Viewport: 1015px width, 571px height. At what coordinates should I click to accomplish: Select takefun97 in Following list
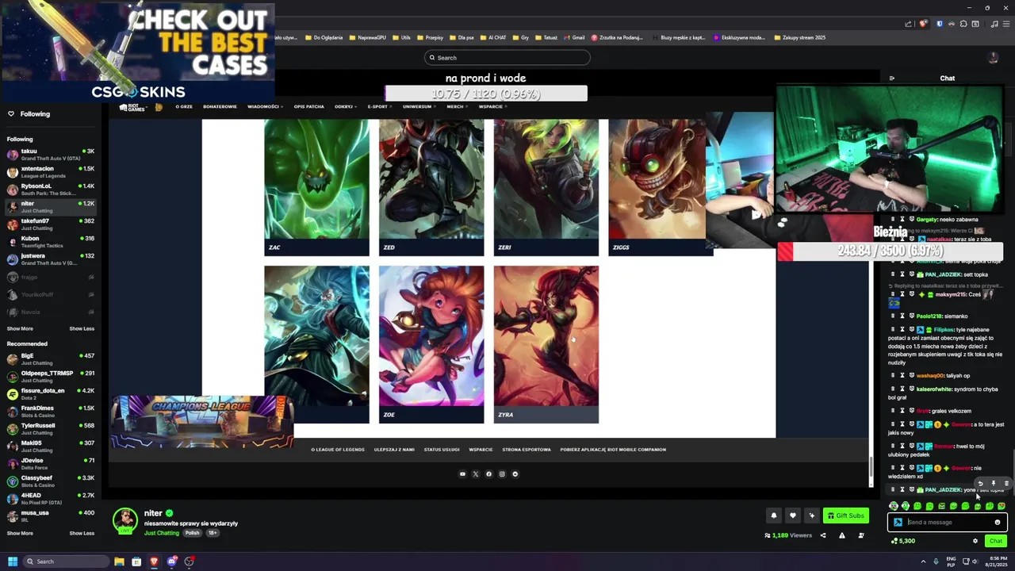[51, 224]
